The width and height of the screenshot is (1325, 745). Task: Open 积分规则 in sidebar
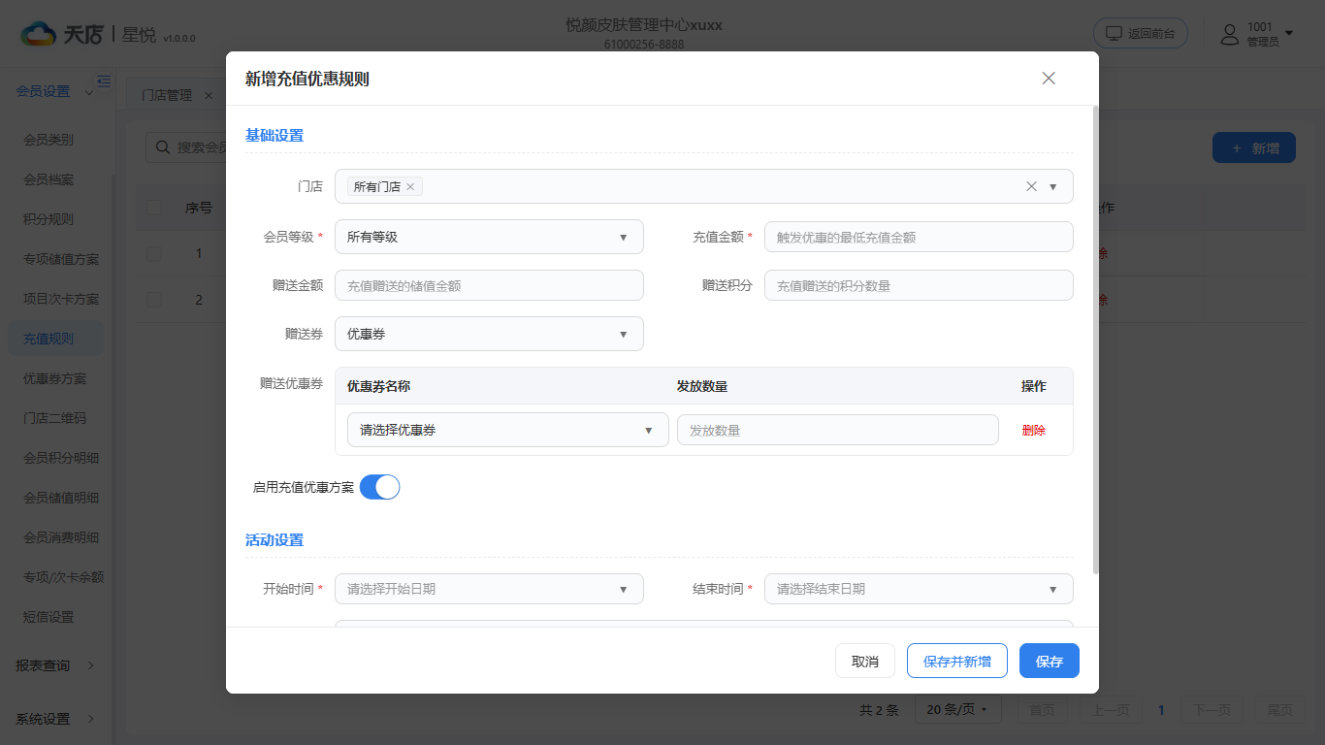(48, 219)
